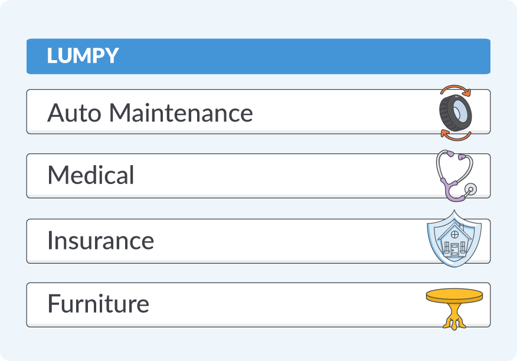The height and width of the screenshot is (361, 517).
Task: Click the stethoscope's round chest piece
Action: (x=470, y=189)
